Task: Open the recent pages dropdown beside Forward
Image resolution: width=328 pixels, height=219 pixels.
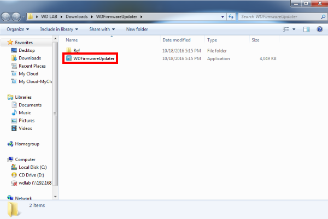Action: pyautogui.click(x=23, y=17)
